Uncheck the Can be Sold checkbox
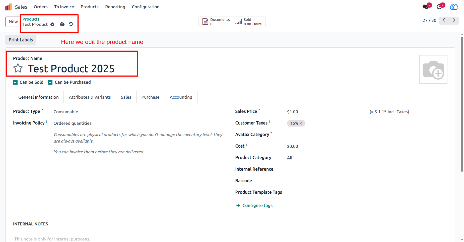464x242 pixels. coord(15,82)
